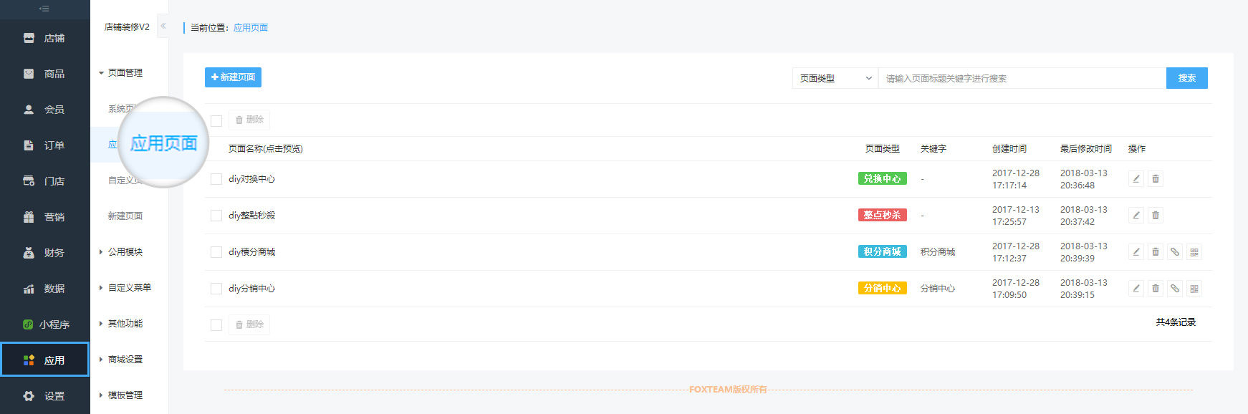
Task: Click trash icon for diy整點秒殺 row
Action: coord(1155,216)
